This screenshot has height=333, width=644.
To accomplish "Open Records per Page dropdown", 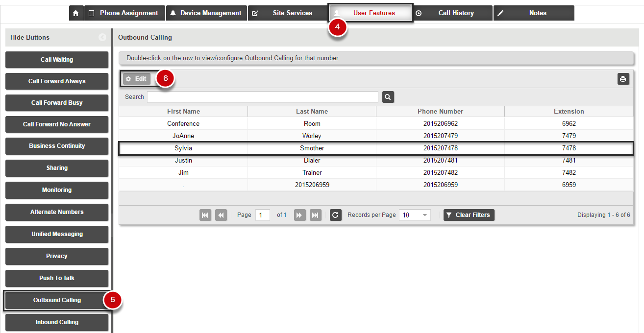I will 415,215.
